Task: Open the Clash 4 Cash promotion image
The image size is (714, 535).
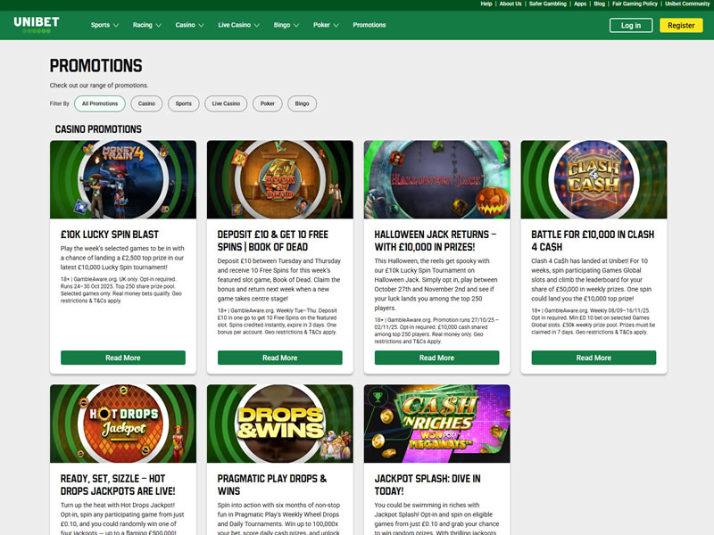Action: 594,179
